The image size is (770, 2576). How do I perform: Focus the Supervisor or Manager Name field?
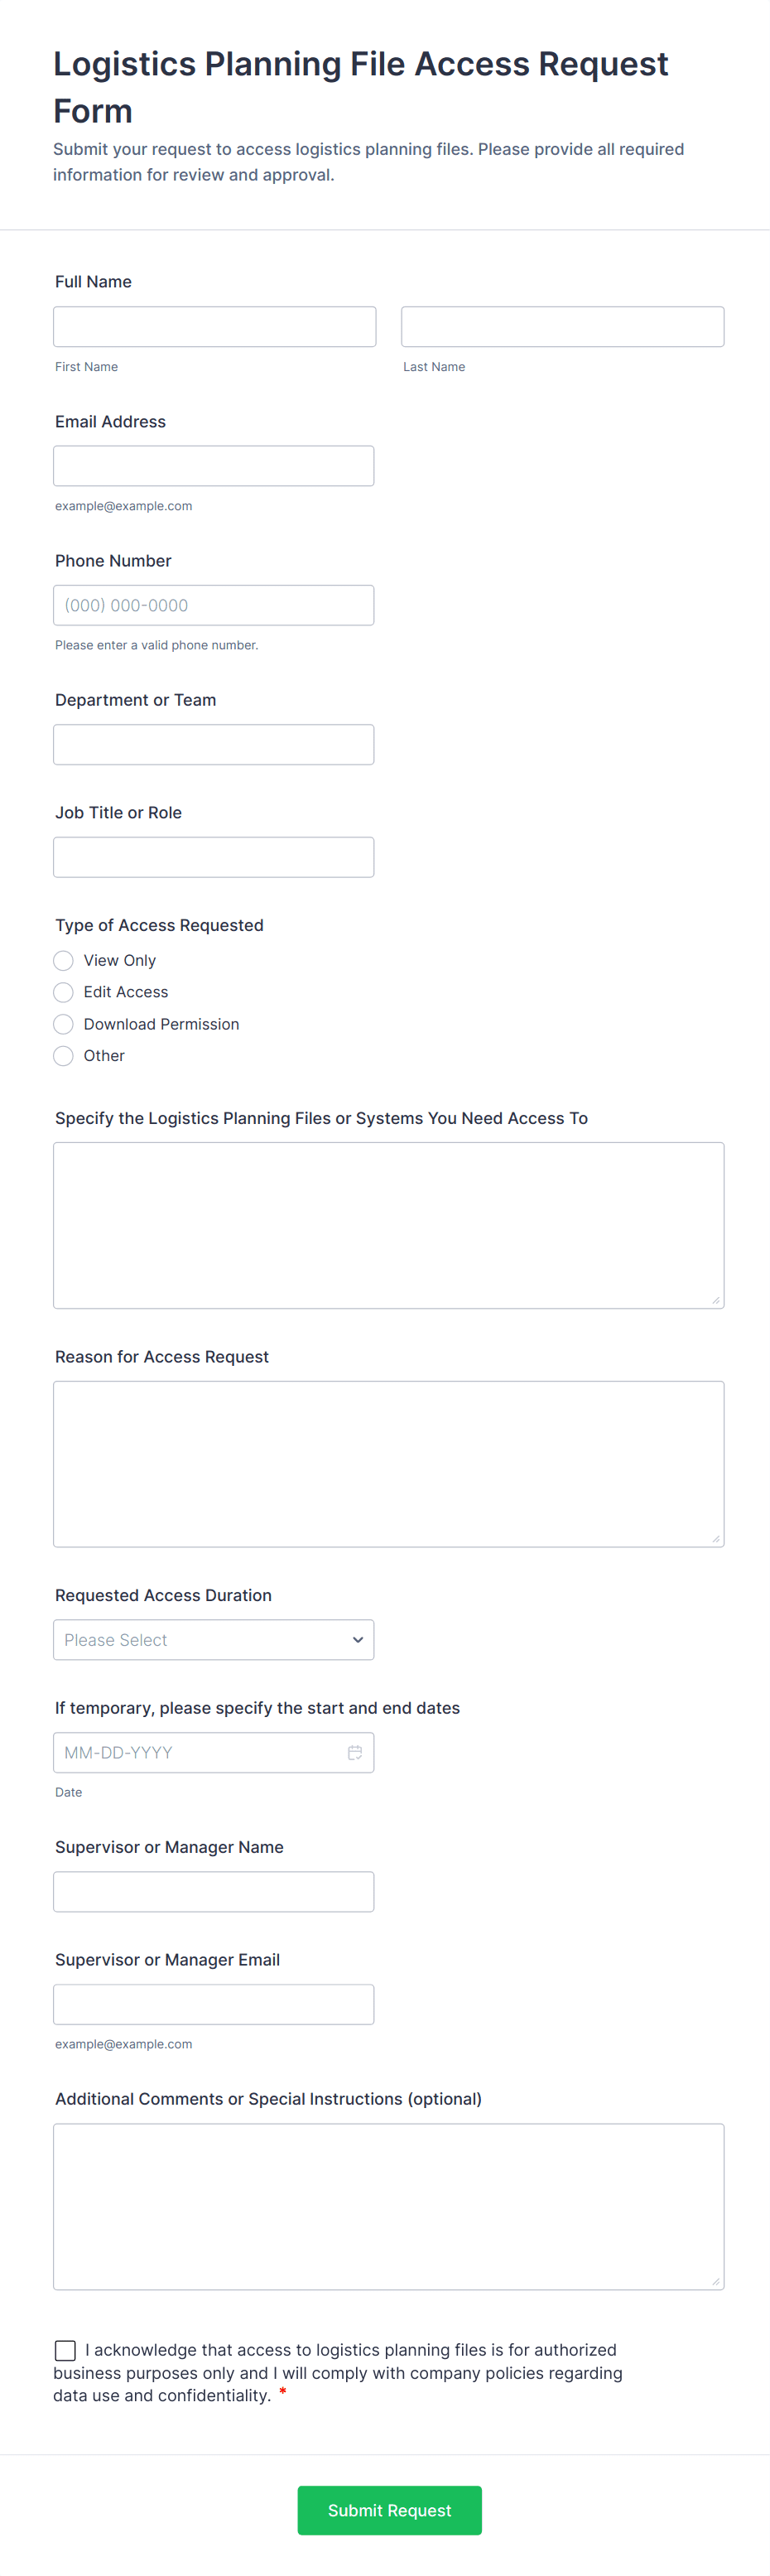(x=214, y=1892)
